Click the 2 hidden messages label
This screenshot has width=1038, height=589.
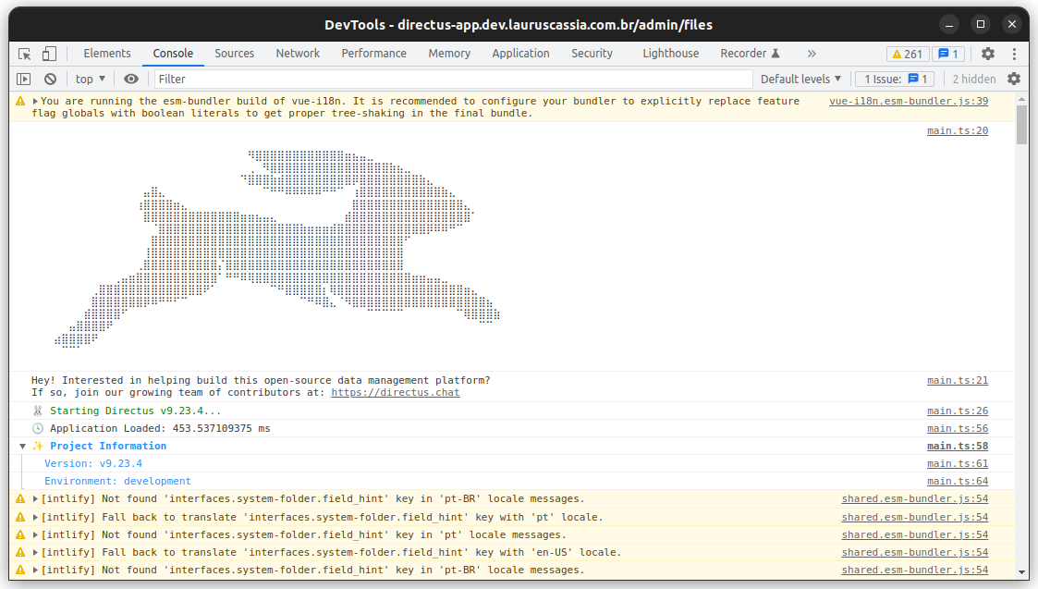pyautogui.click(x=974, y=79)
